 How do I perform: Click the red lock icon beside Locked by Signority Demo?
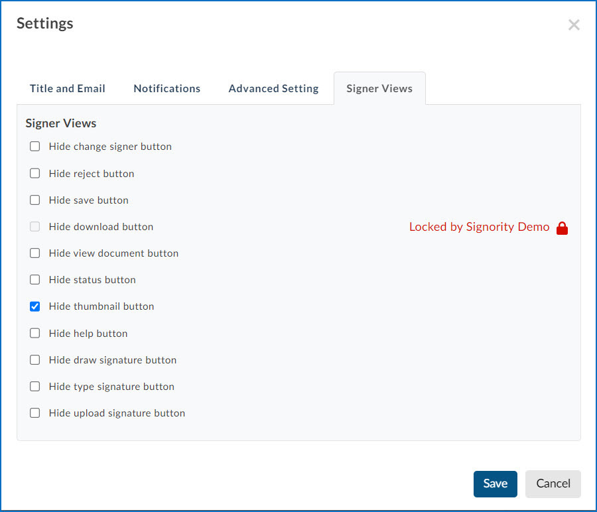pyautogui.click(x=562, y=227)
